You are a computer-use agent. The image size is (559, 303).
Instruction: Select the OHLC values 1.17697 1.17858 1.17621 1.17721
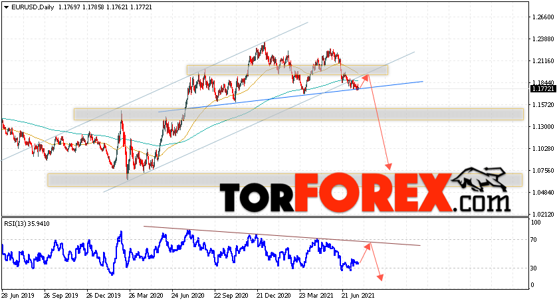click(105, 7)
